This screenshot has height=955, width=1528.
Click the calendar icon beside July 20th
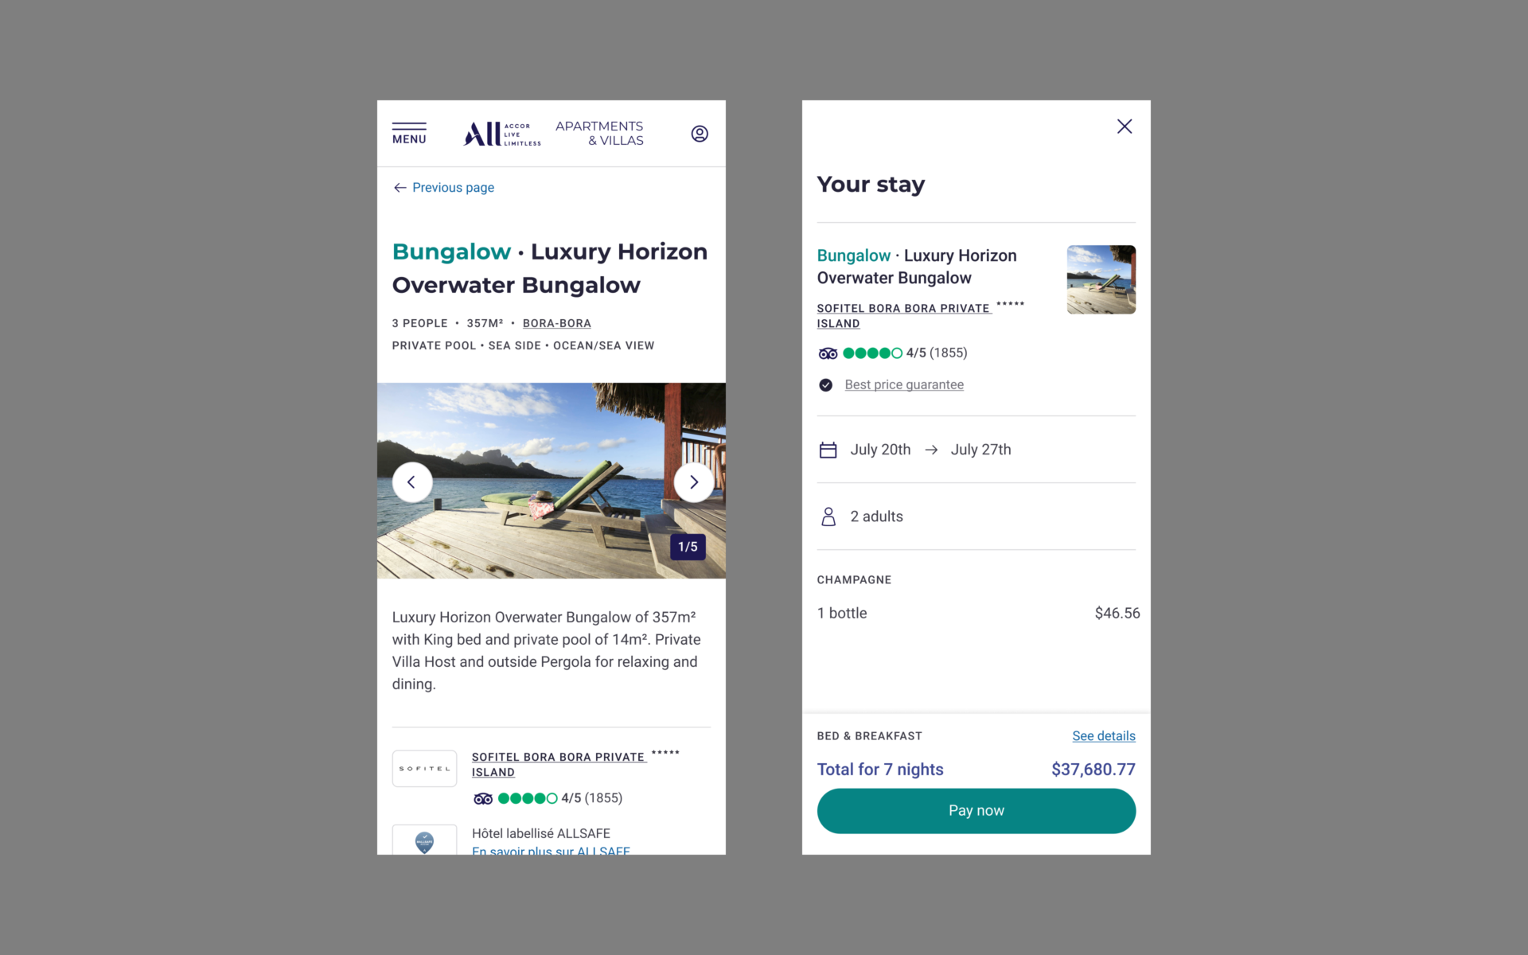(828, 450)
